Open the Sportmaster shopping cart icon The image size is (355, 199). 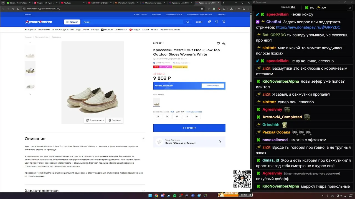224,22
